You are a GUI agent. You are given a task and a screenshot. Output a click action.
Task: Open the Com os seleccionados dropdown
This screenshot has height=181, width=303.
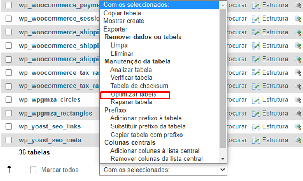click(163, 170)
